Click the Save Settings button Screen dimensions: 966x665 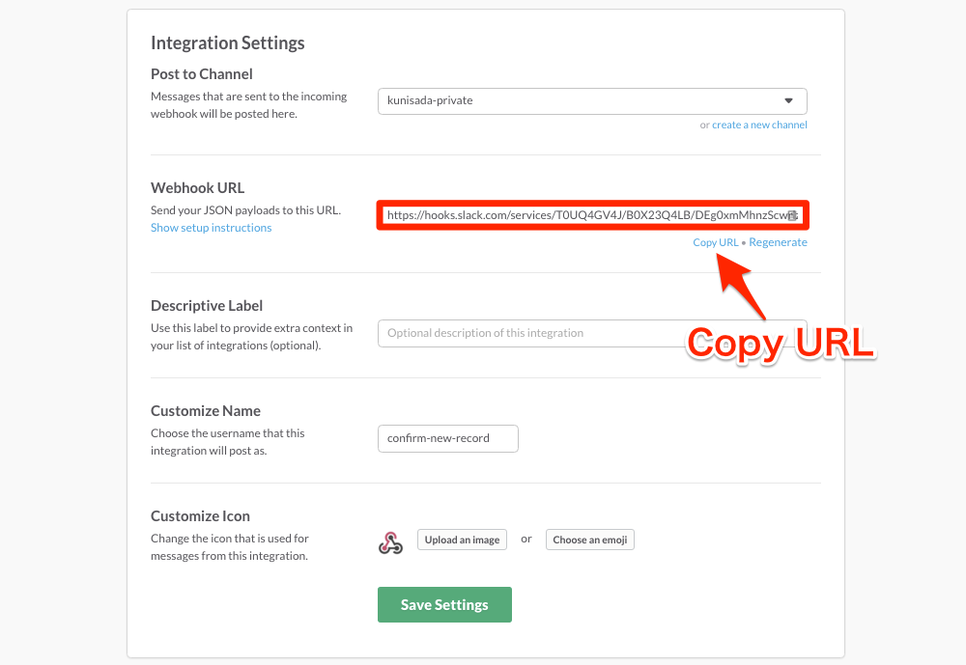(444, 604)
